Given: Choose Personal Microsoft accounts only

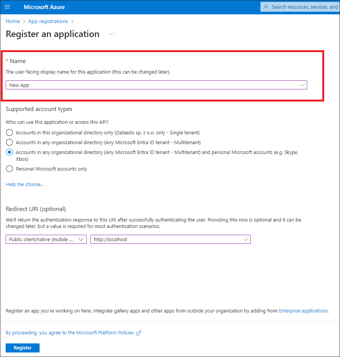Looking at the screenshot, I should coord(10,169).
